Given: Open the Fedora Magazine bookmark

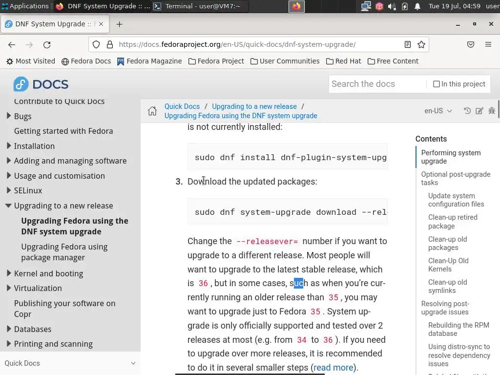Looking at the screenshot, I should tap(149, 61).
